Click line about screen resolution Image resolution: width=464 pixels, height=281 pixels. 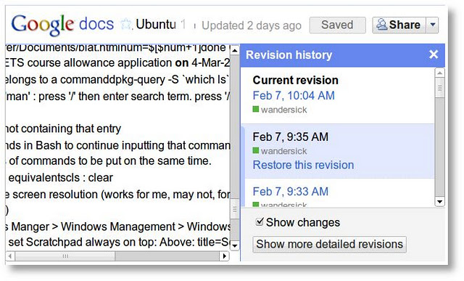(x=117, y=195)
